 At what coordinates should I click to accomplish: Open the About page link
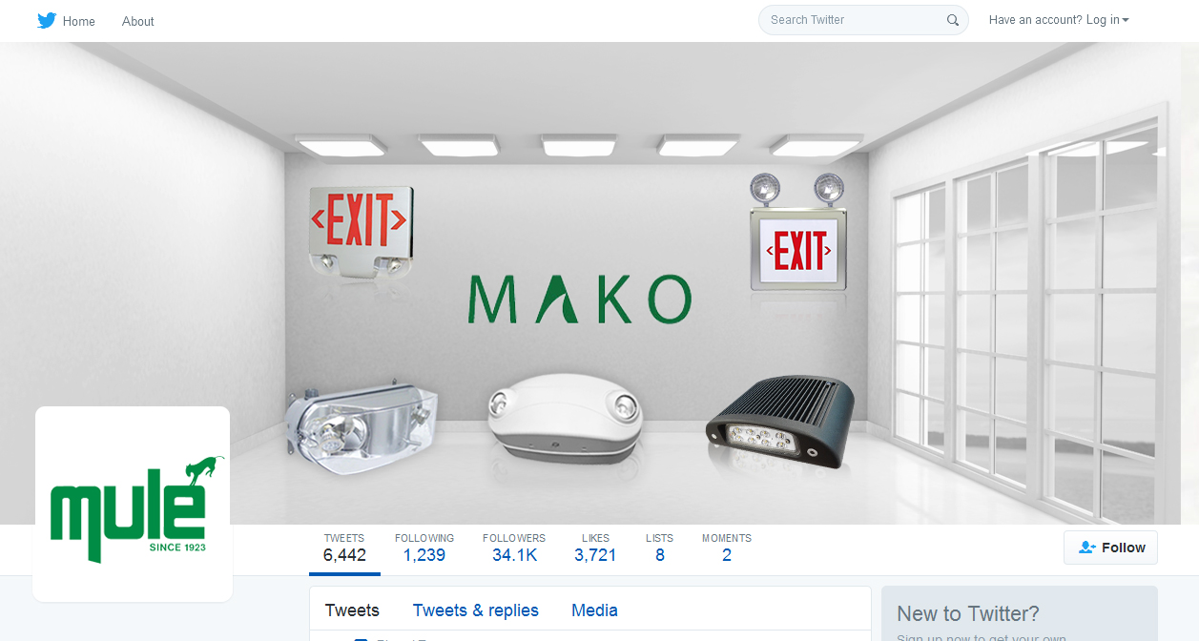(138, 21)
